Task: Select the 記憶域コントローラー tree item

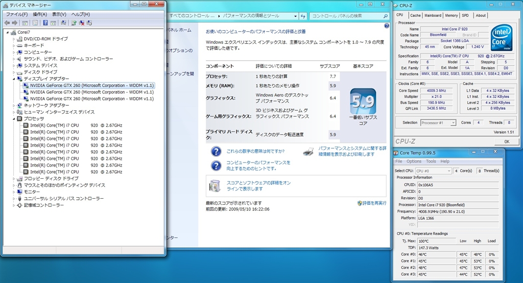Action: pos(44,205)
